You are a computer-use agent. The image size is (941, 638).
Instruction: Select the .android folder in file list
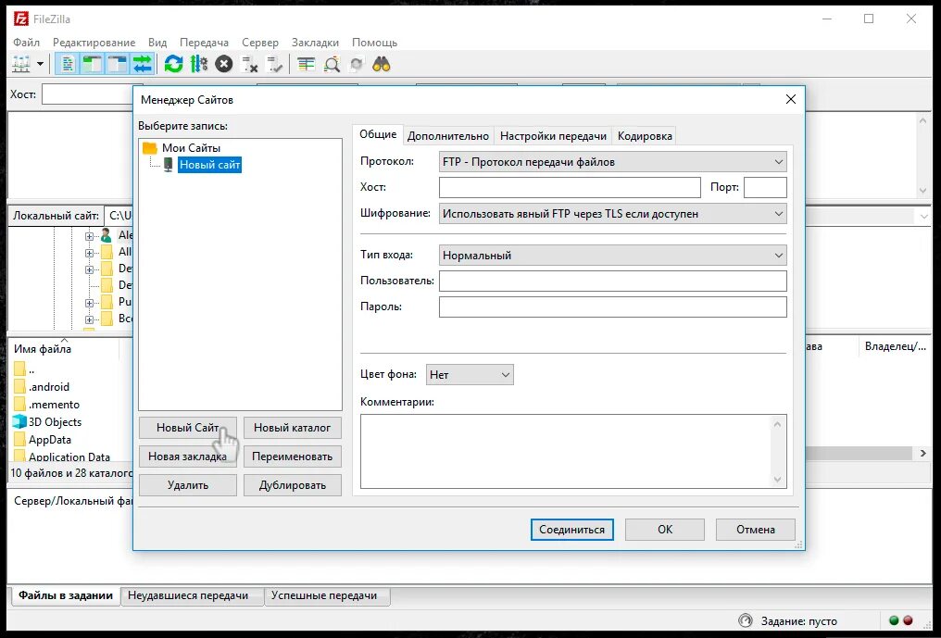(x=48, y=387)
